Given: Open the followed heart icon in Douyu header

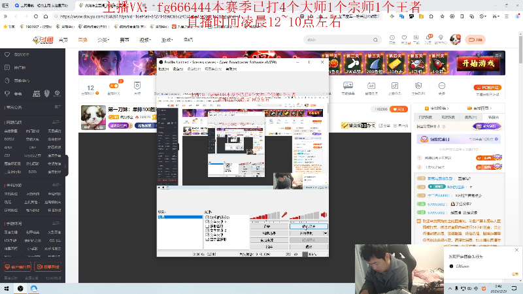Looking at the screenshot, I should tap(404, 39).
